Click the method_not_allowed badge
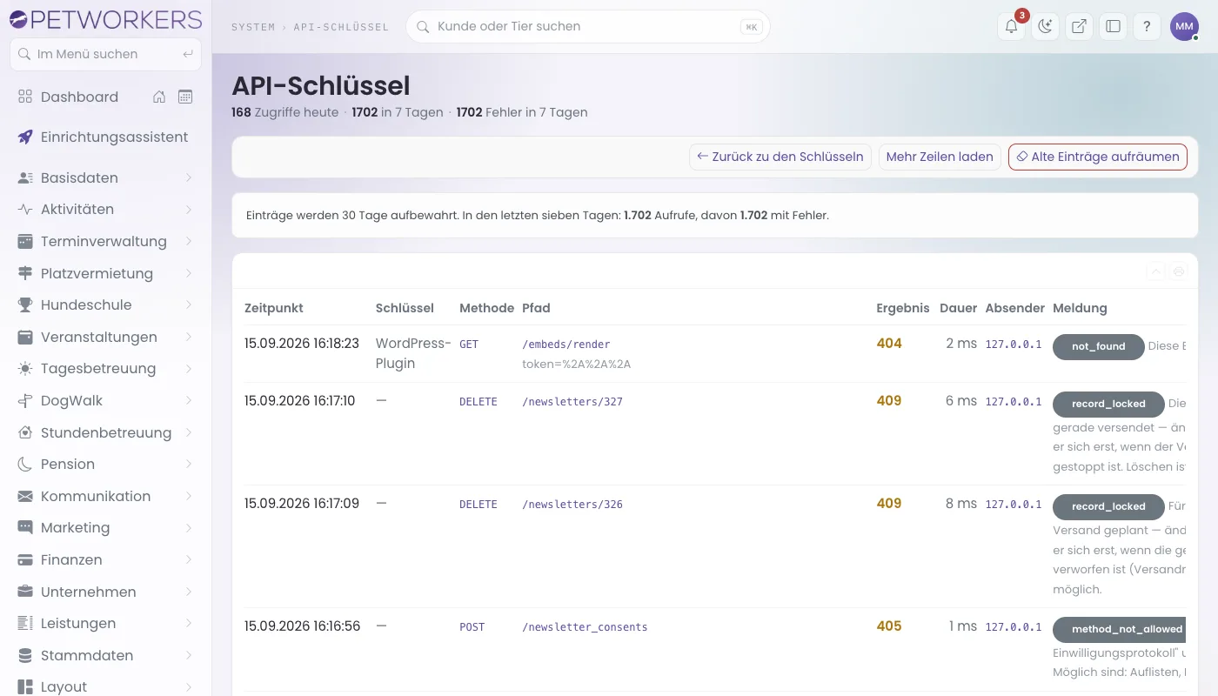 pyautogui.click(x=1120, y=629)
